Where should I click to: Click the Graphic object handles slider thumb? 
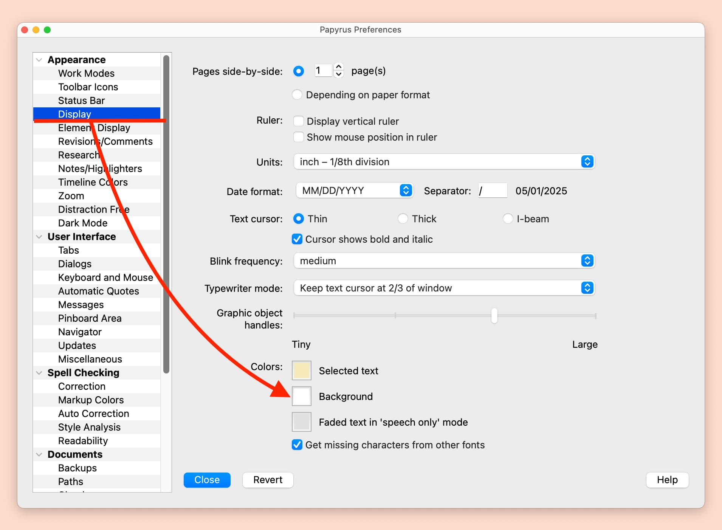[x=494, y=316]
